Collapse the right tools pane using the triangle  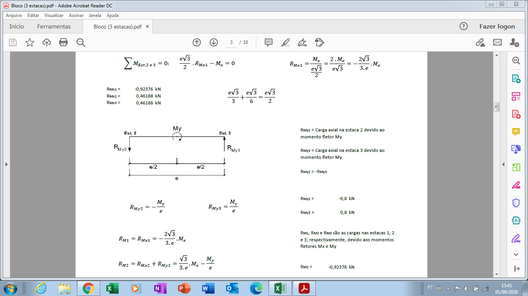pos(503,164)
